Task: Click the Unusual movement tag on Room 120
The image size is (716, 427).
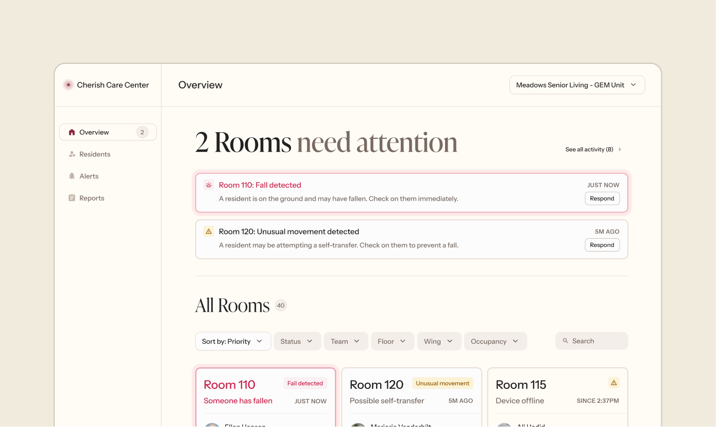Action: 442,383
